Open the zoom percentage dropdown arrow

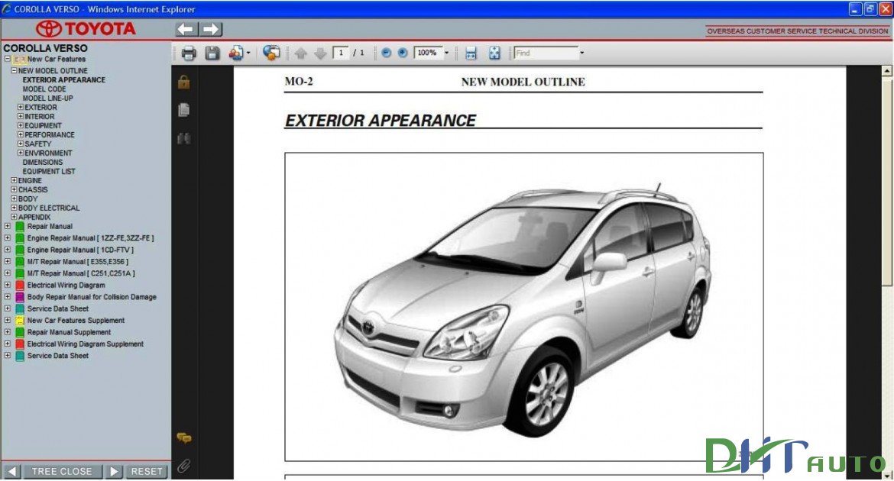point(446,53)
